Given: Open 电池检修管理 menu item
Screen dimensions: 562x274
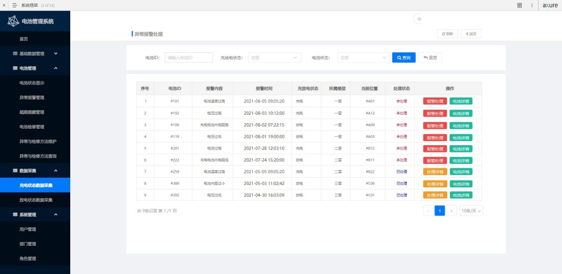Looking at the screenshot, I should tap(32, 127).
